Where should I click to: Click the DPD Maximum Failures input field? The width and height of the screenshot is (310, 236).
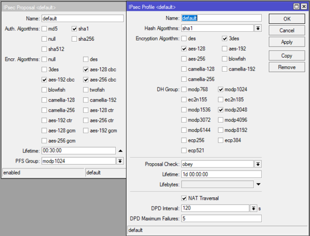[x=221, y=219]
